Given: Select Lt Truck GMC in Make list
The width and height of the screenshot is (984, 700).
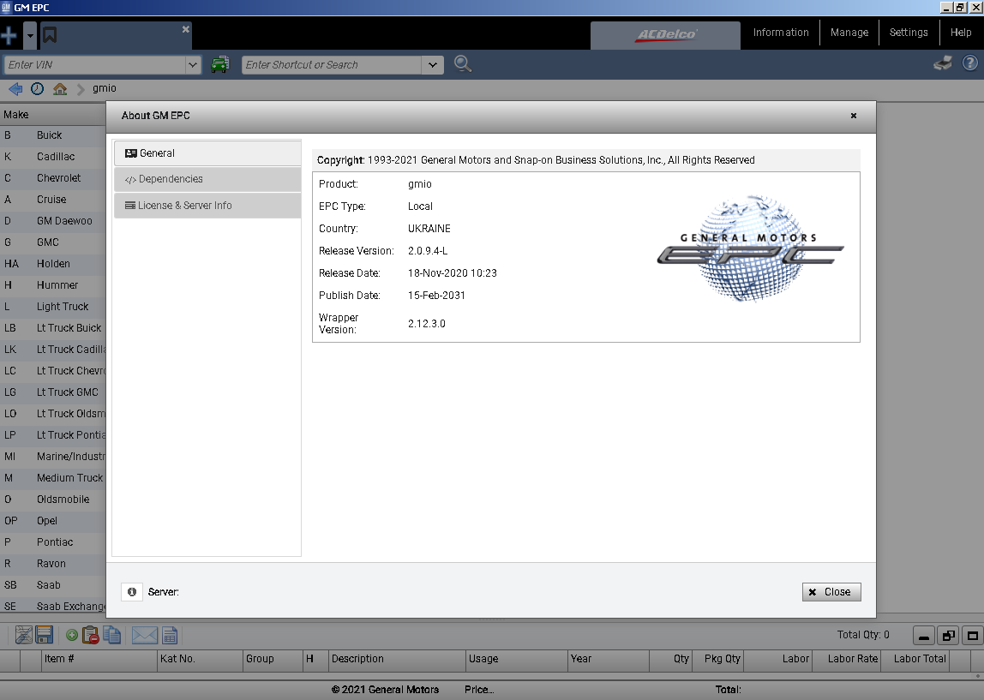Looking at the screenshot, I should (53, 392).
